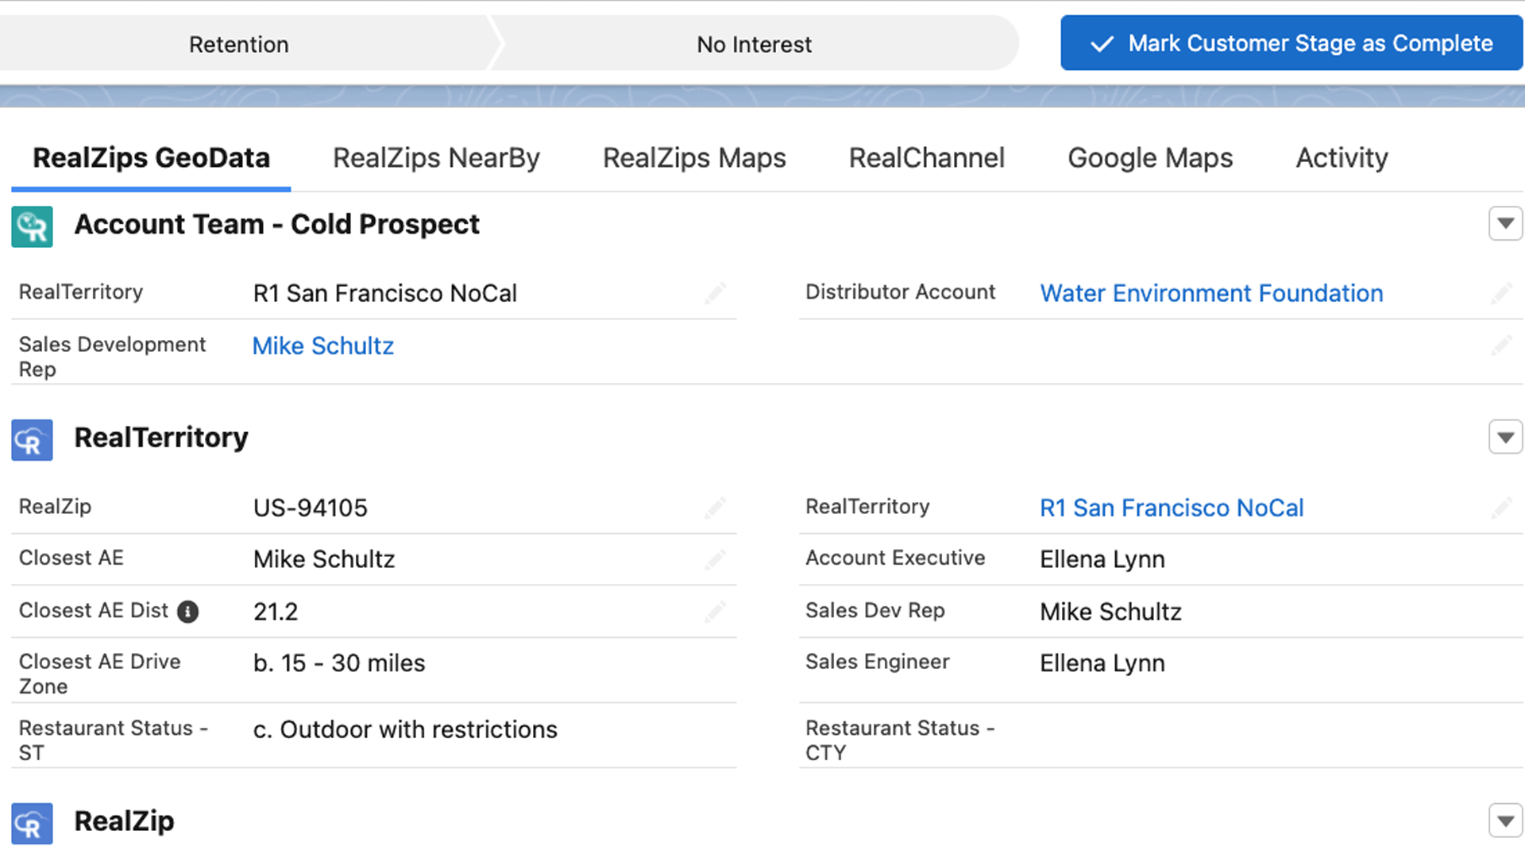
Task: Open RealZip section dropdown arrow
Action: coord(1505,821)
